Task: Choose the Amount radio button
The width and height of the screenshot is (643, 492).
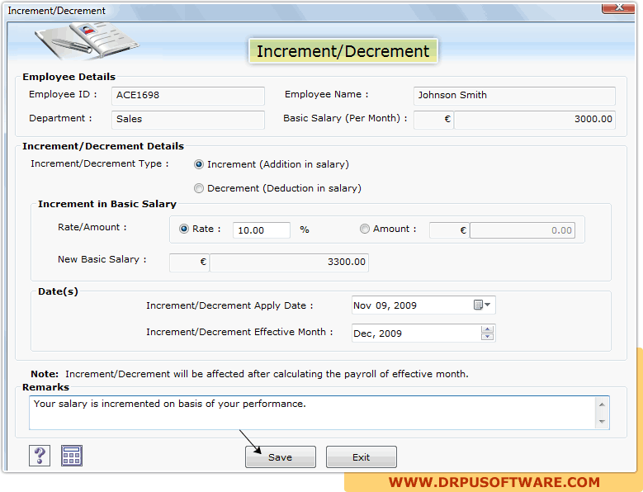Action: (x=365, y=229)
